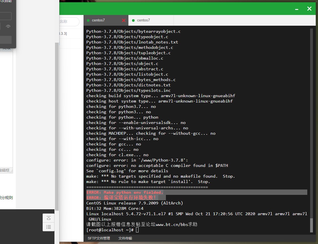Open SFTP文件管理 panel
The height and width of the screenshot is (244, 318).
pos(99,238)
